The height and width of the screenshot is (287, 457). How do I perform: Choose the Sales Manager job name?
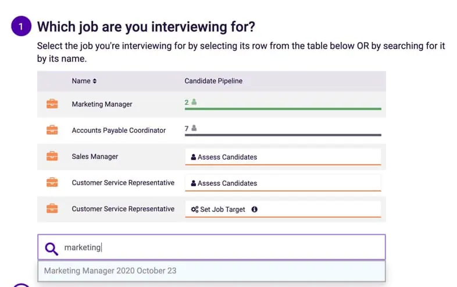(x=95, y=157)
